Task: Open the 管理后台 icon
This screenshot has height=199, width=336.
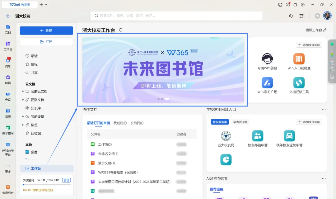Action: [x=8, y=190]
